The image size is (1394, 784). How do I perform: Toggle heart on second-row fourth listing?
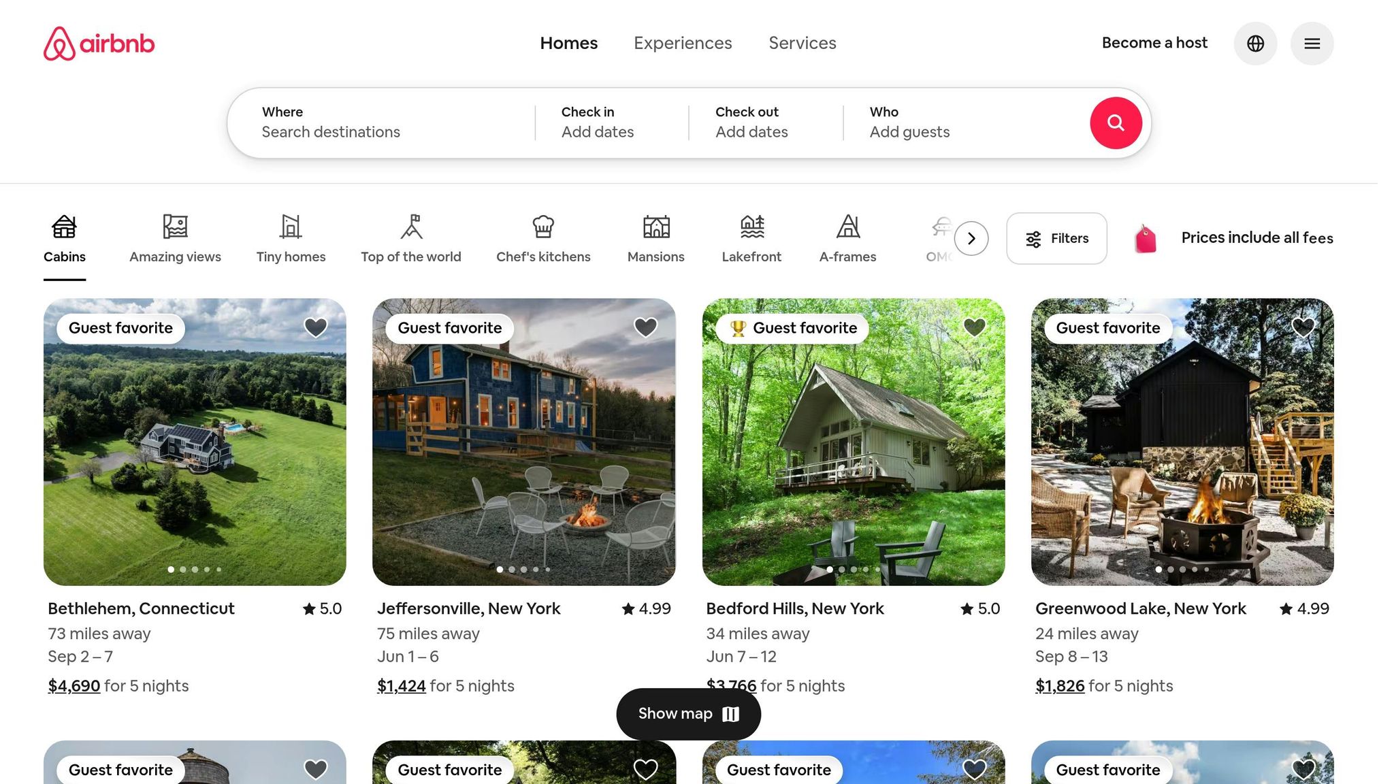[x=1303, y=770]
